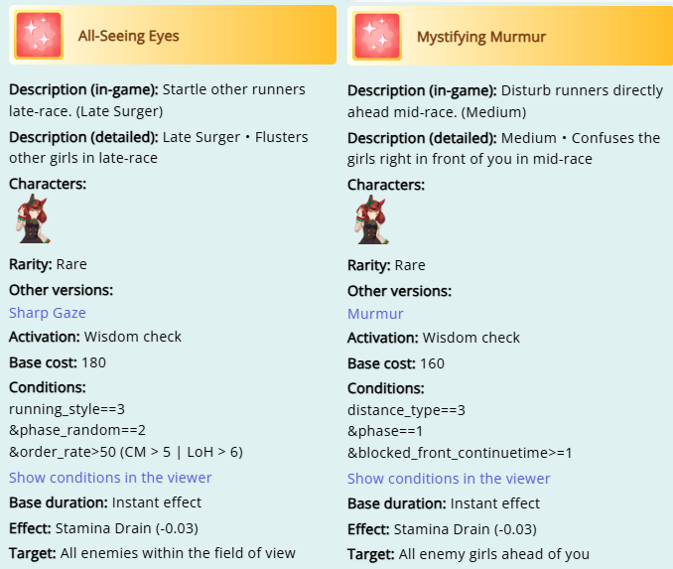
Task: Show All-Seeing Eyes conditions in the viewer
Action: [x=110, y=478]
